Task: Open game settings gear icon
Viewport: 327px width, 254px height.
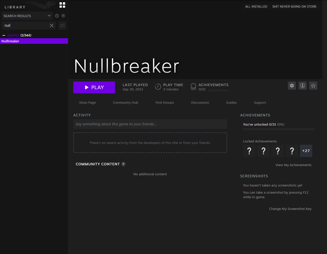Action: [x=292, y=86]
